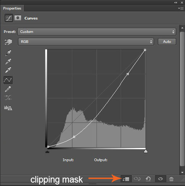Pick the gray point eyedropper

click(x=8, y=61)
